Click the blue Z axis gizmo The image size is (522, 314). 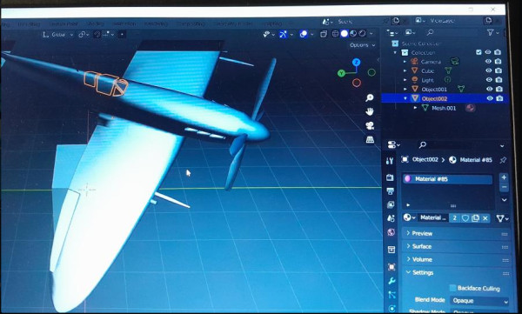[356, 63]
